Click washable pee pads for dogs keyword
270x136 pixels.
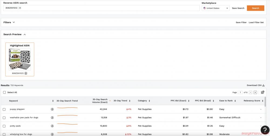tap(24, 118)
